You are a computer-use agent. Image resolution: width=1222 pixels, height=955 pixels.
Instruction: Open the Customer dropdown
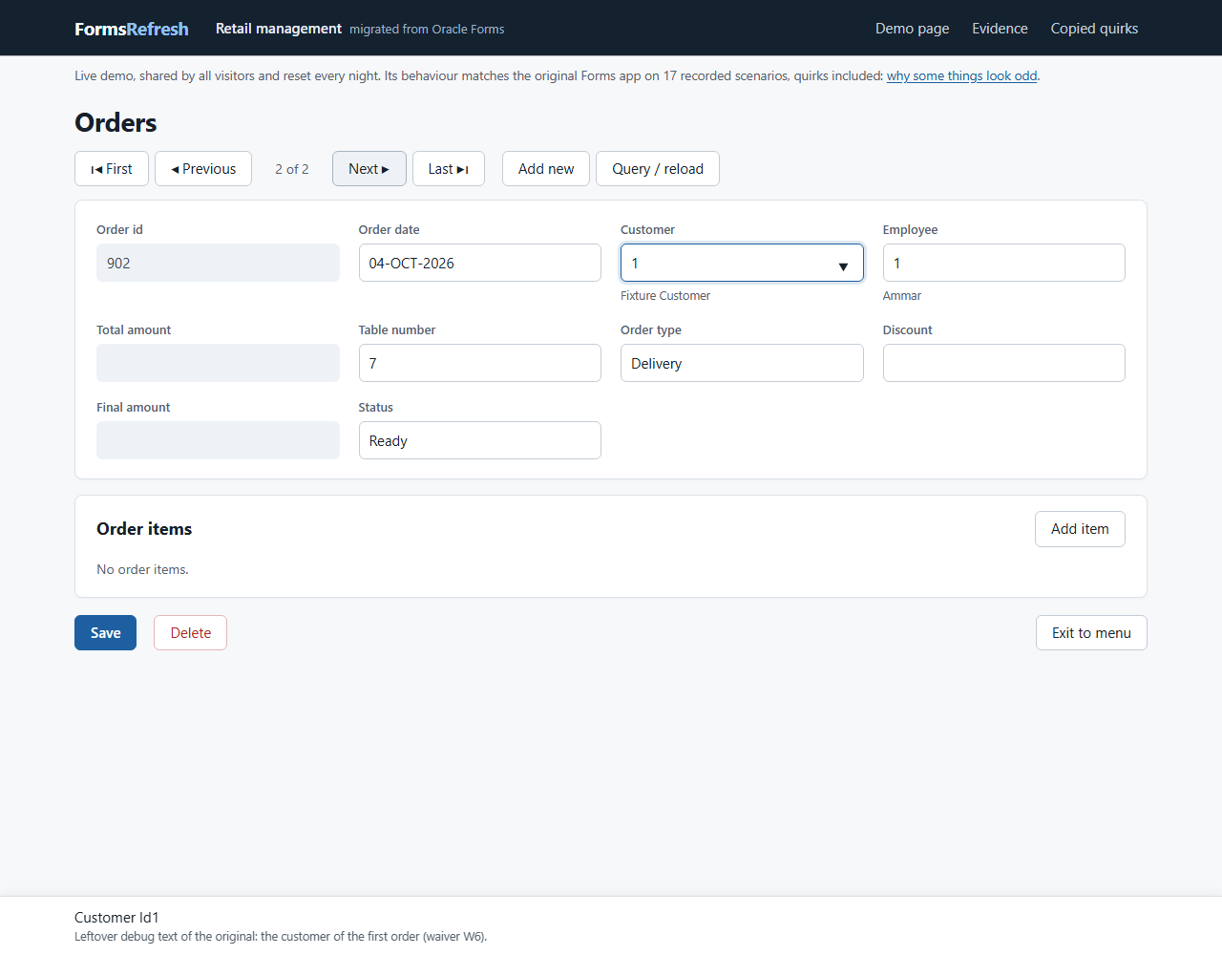[x=742, y=263]
